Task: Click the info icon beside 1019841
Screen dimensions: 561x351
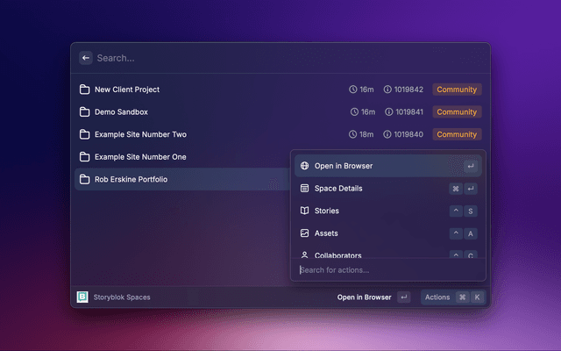Action: click(x=388, y=112)
